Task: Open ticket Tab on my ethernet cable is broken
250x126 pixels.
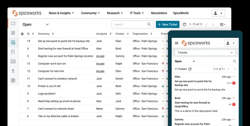Action: coord(58,116)
